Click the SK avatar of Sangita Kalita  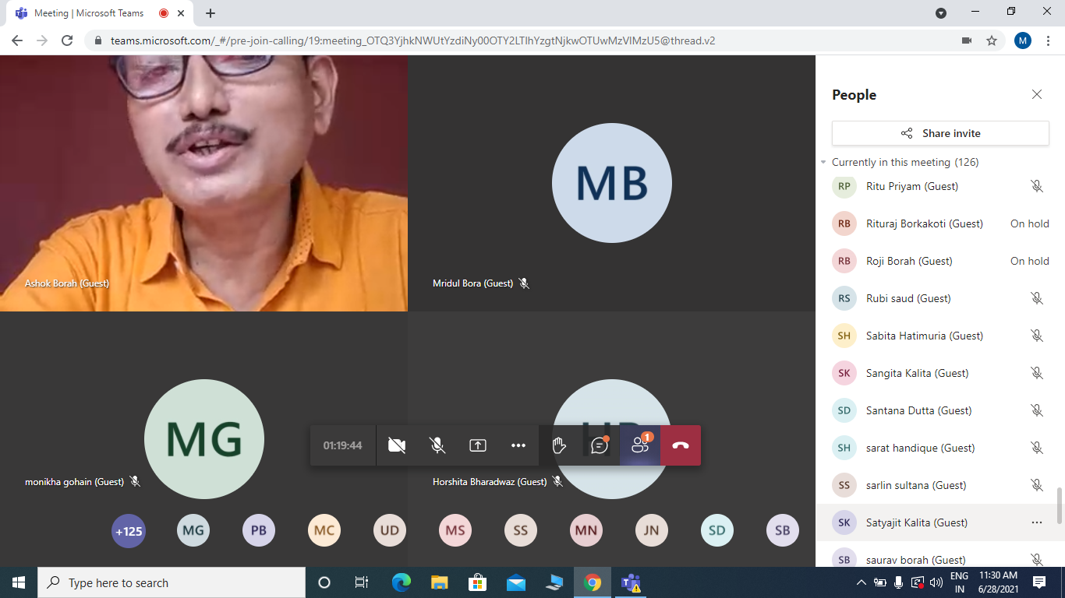click(844, 373)
